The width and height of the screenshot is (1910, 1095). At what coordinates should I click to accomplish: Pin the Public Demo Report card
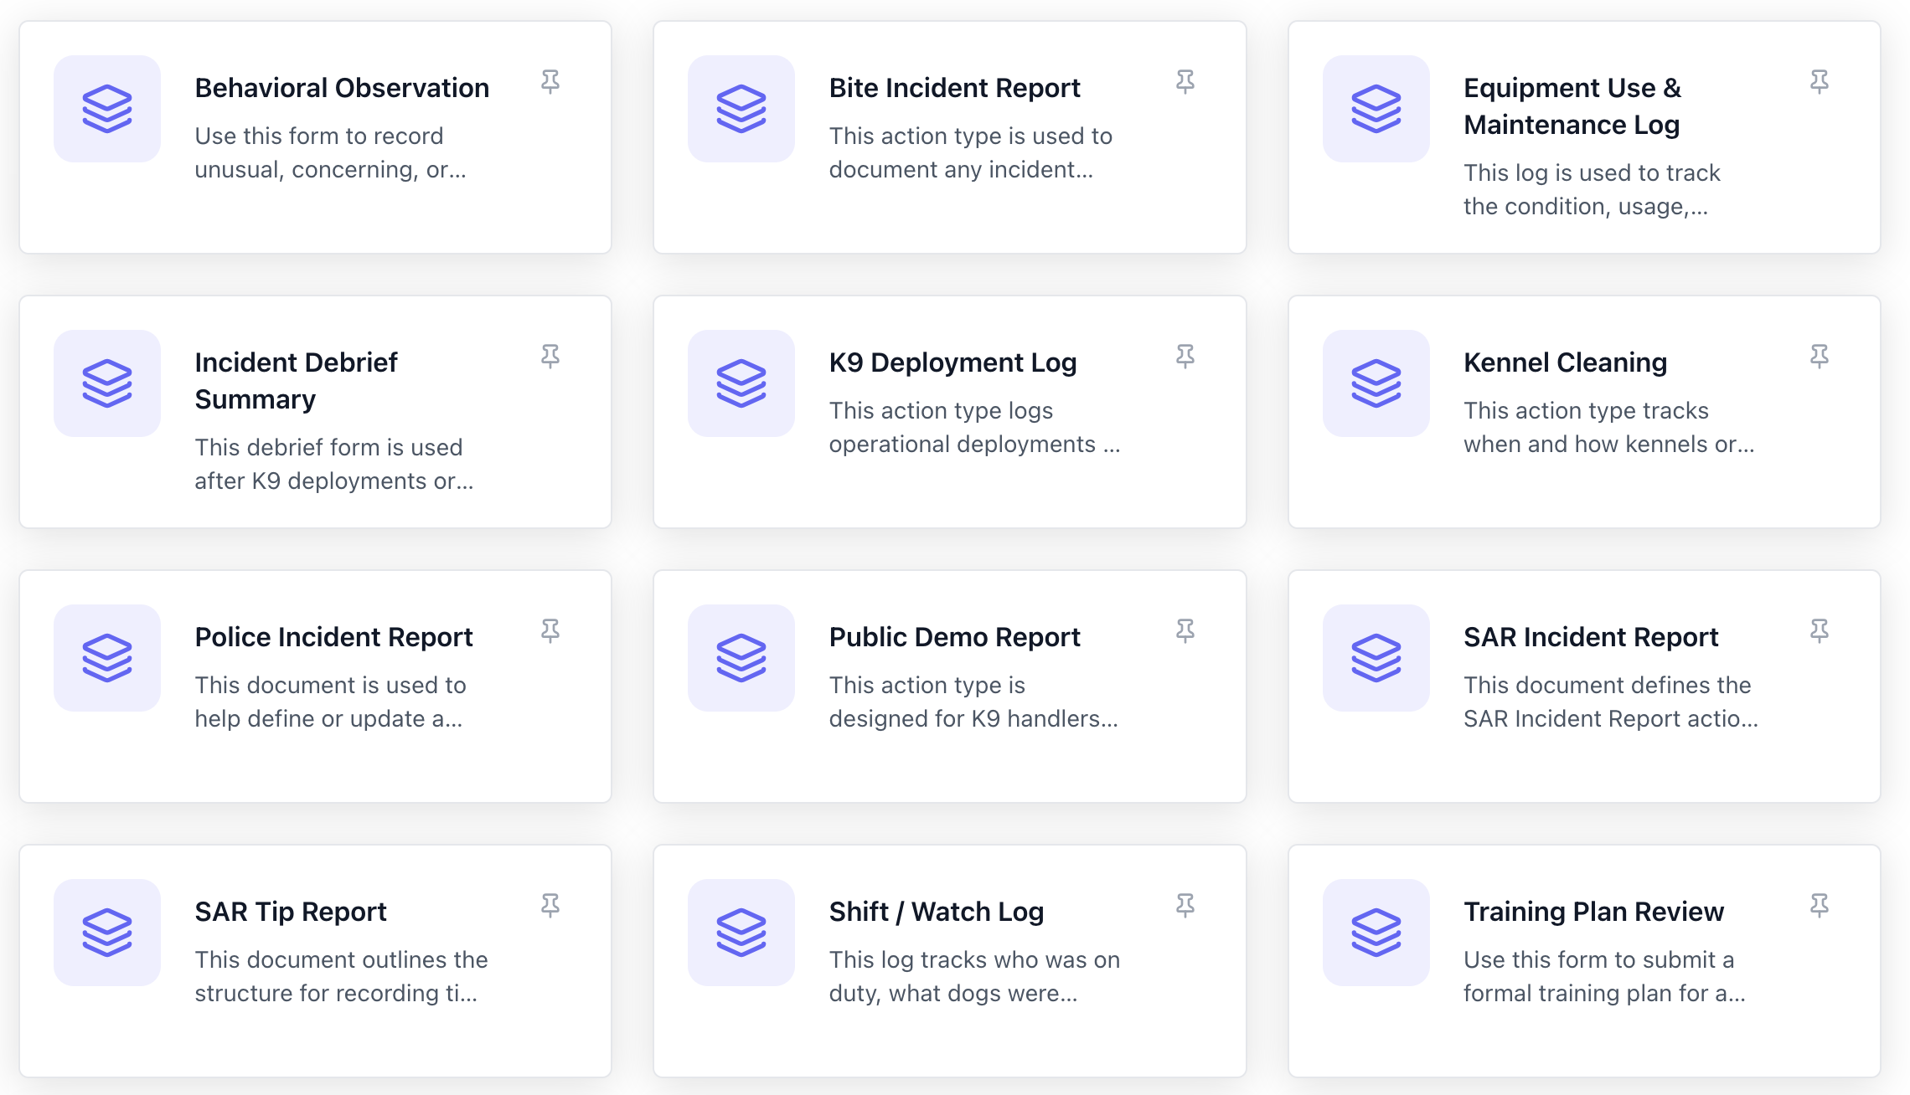[1185, 630]
